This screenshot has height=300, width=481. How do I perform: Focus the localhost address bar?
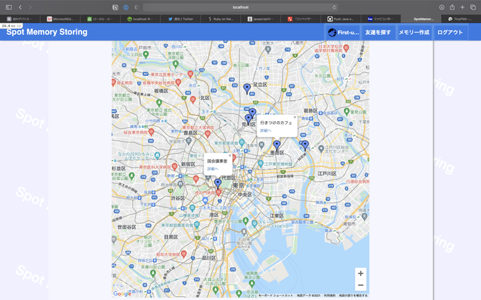240,7
